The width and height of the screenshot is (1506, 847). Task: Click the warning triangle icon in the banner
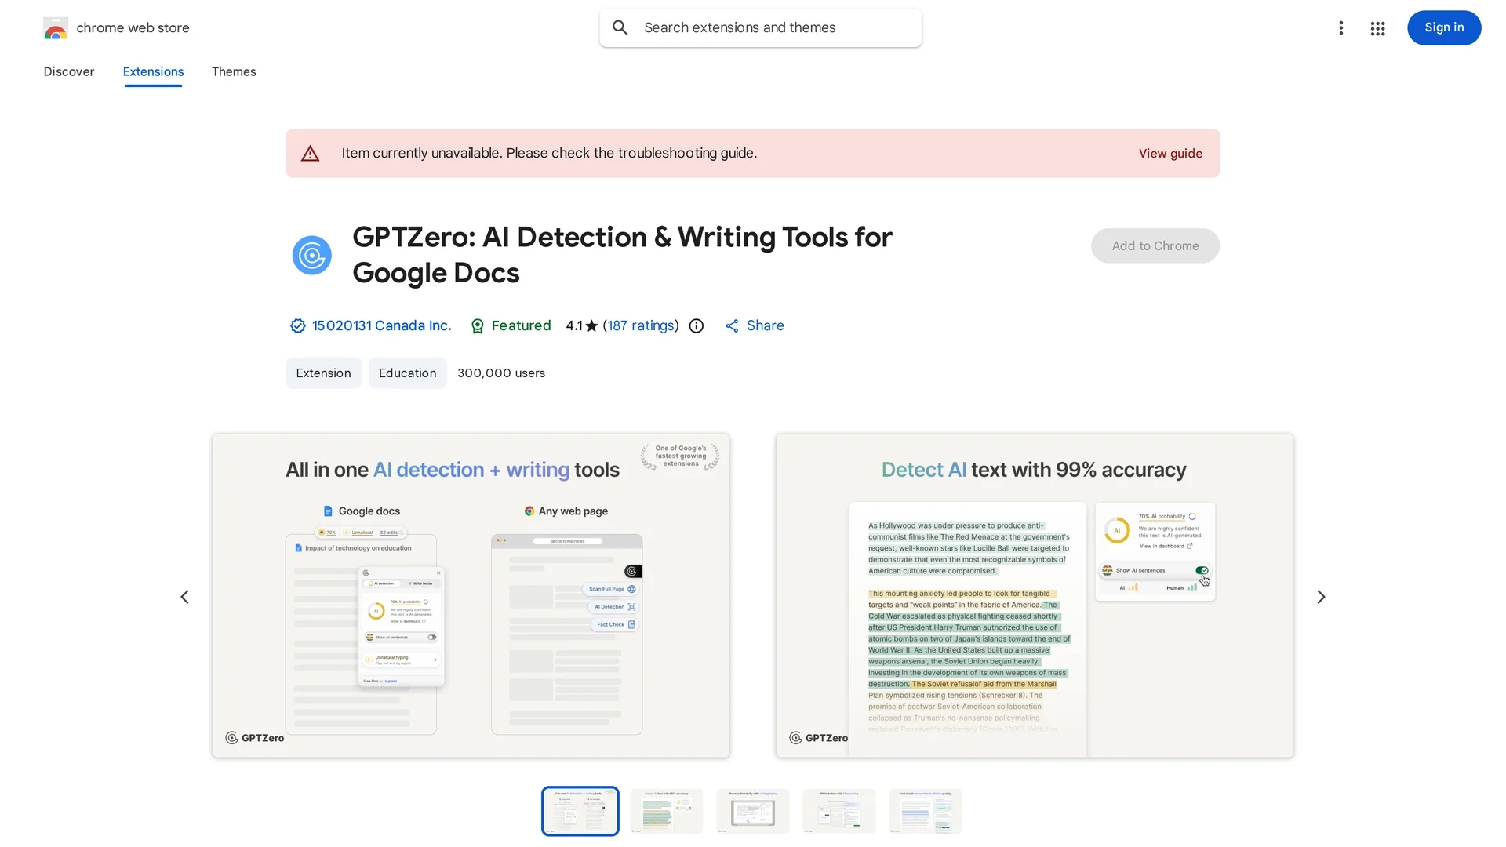311,154
